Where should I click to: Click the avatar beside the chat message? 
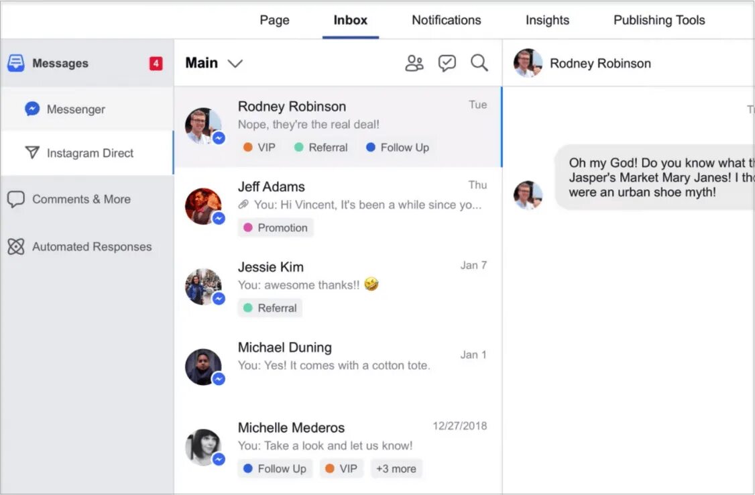(x=528, y=195)
